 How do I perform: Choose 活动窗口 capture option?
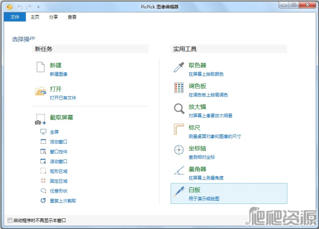[58, 142]
